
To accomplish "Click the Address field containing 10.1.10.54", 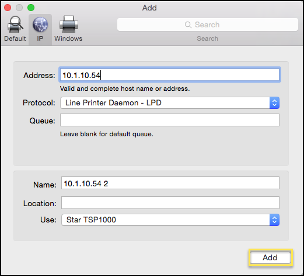I will coord(170,75).
